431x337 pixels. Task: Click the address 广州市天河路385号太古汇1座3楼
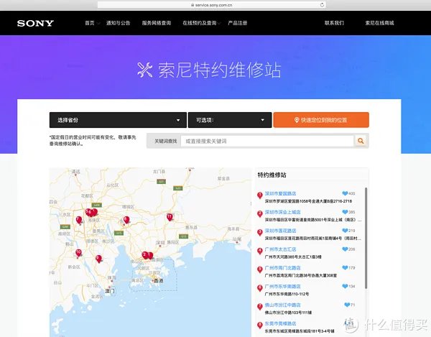pos(293,257)
